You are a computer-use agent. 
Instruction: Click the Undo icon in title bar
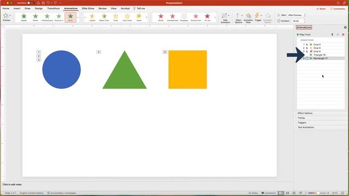pos(48,3)
